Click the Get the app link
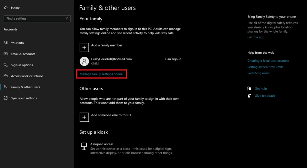The image size is (307, 168). [256, 37]
